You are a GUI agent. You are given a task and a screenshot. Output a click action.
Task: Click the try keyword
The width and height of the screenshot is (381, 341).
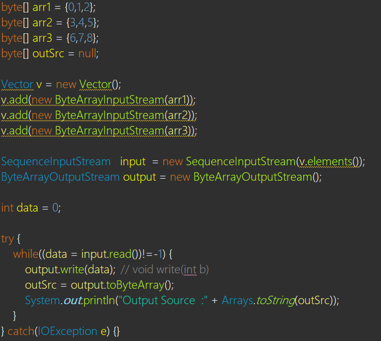[x=7, y=239]
